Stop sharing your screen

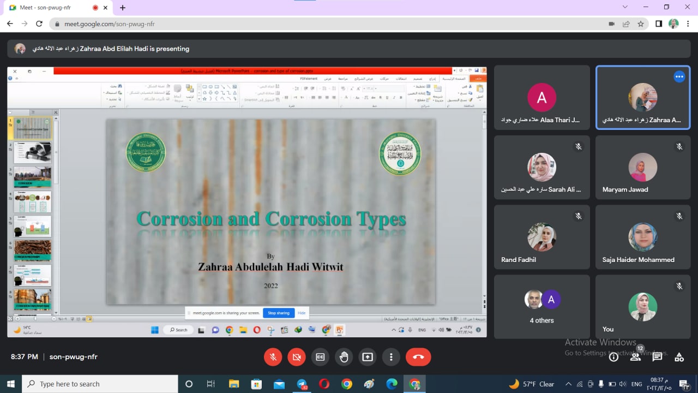[x=278, y=312]
